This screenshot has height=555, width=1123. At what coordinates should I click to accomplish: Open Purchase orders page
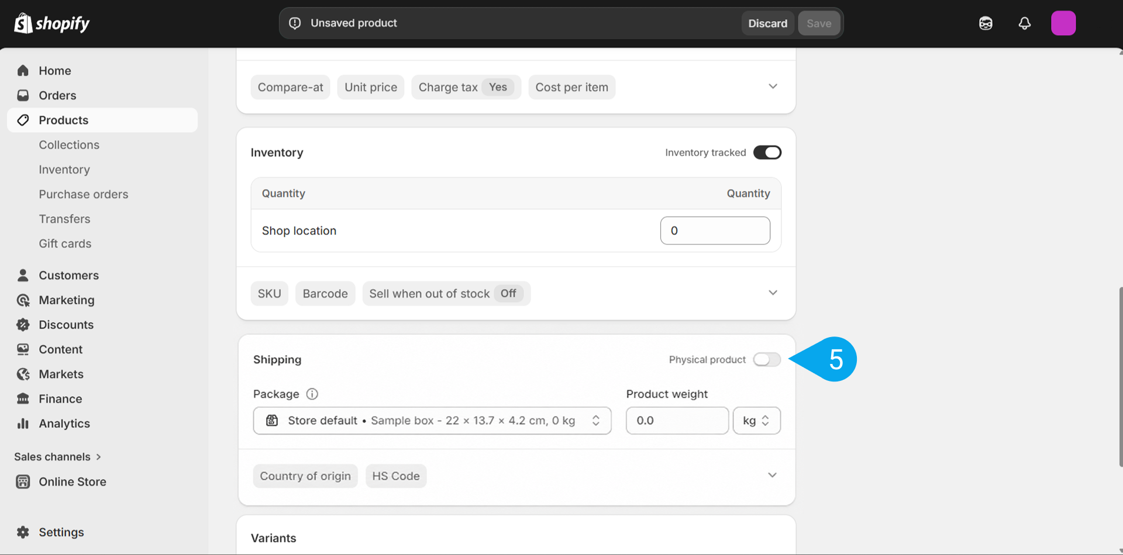tap(84, 194)
